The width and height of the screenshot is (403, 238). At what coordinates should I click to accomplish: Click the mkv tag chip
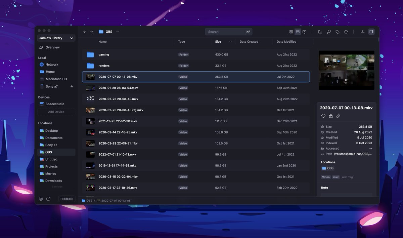coord(336,177)
